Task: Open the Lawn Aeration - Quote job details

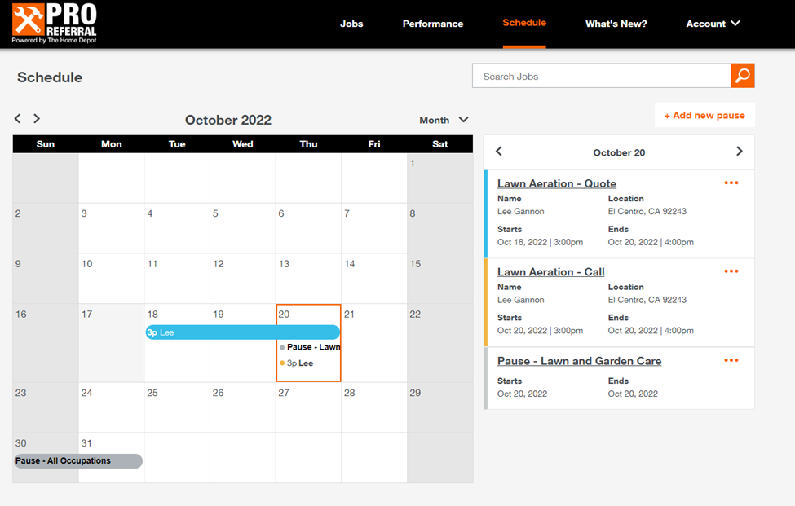Action: pos(556,183)
